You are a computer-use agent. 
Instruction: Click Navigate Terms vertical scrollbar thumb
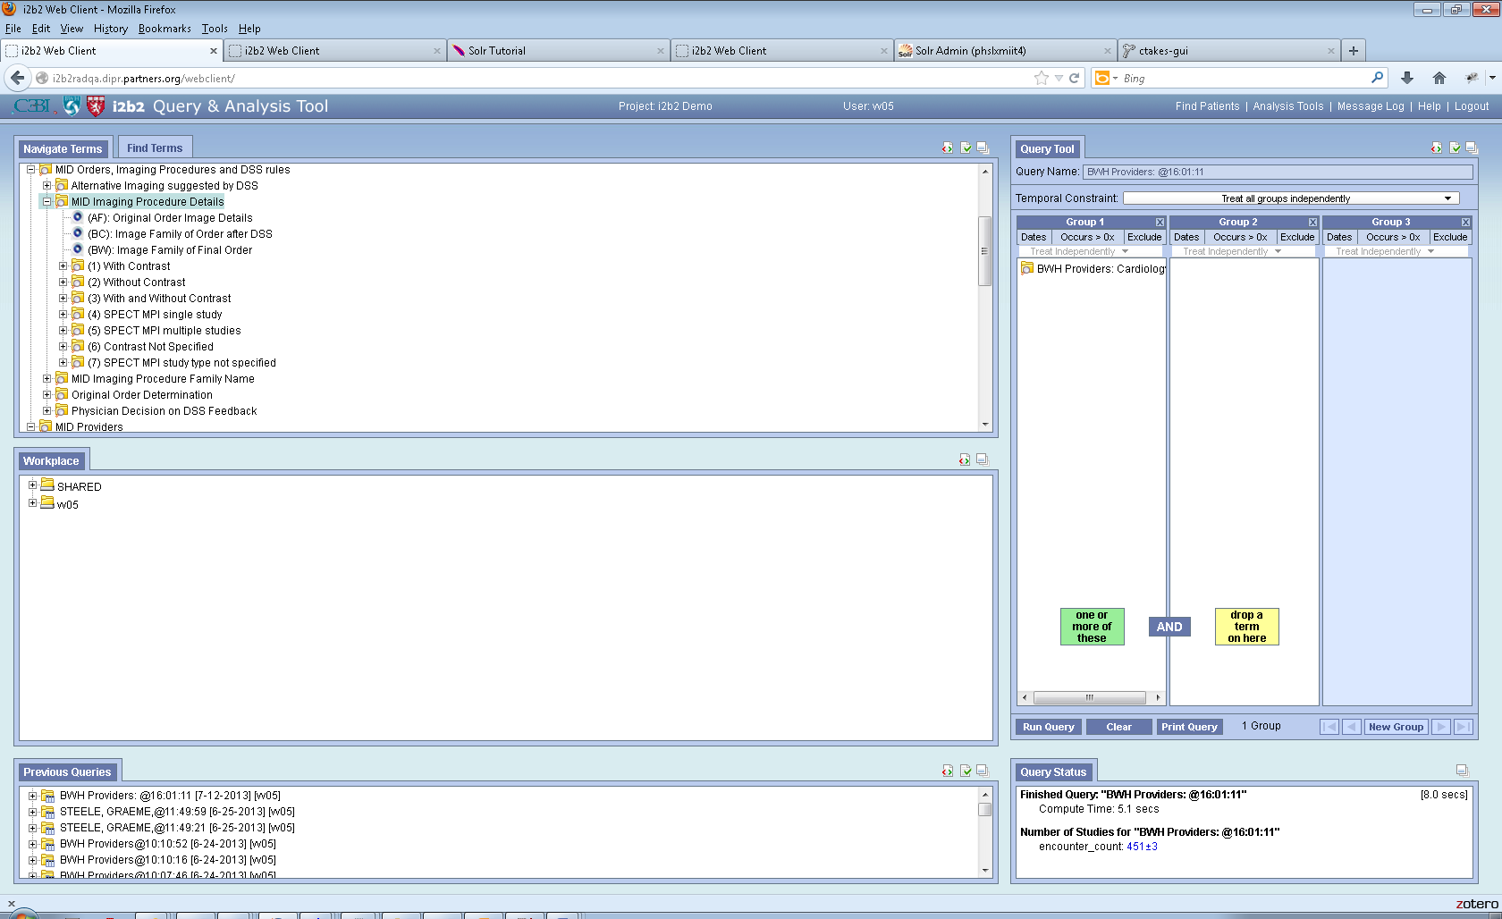985,251
